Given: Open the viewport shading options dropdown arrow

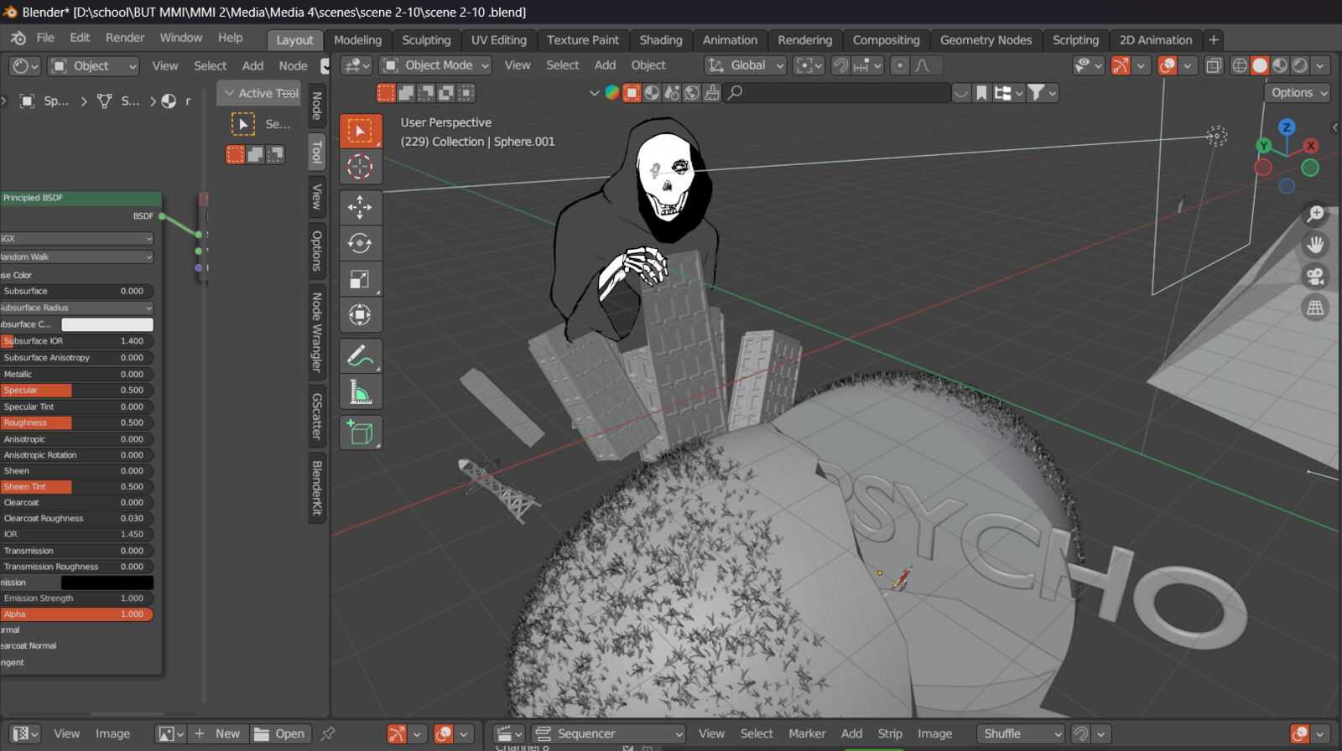Looking at the screenshot, I should pyautogui.click(x=1320, y=65).
